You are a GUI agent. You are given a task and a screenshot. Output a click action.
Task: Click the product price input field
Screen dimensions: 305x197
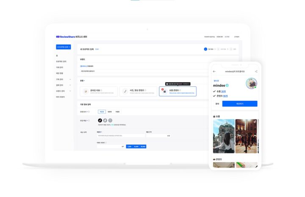(x=158, y=136)
